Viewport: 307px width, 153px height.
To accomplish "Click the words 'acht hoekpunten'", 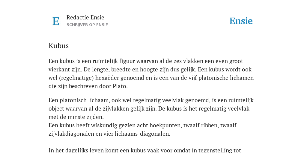I will click(159, 125).
